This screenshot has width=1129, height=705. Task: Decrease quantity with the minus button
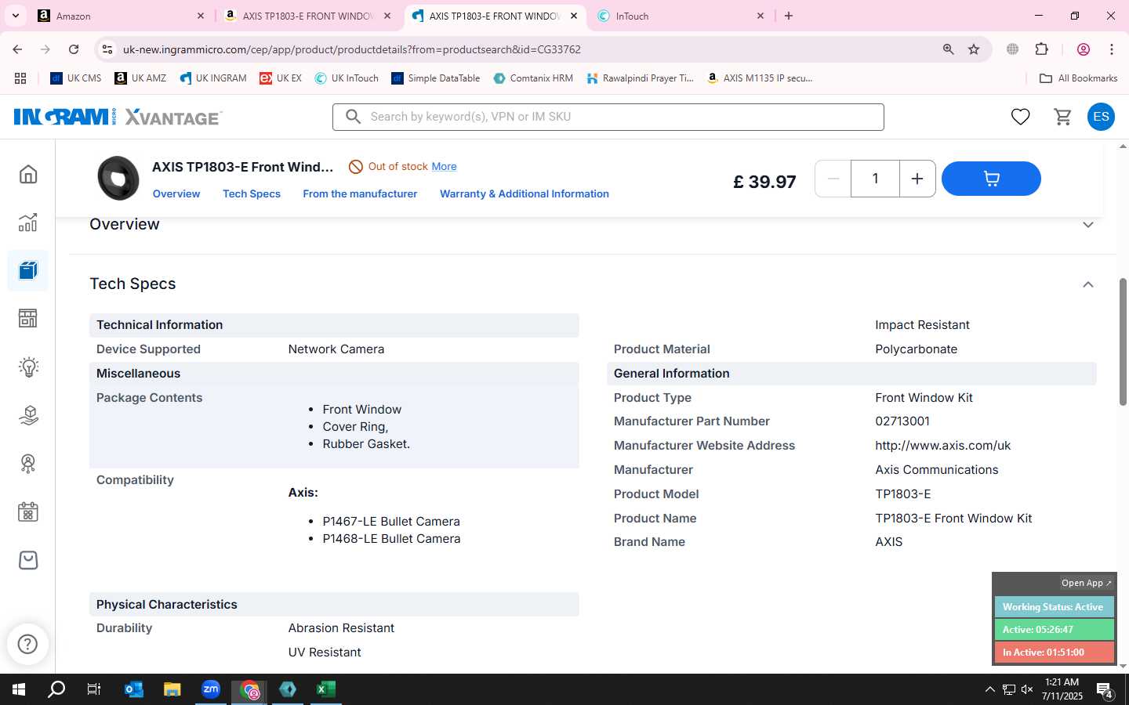coord(833,179)
